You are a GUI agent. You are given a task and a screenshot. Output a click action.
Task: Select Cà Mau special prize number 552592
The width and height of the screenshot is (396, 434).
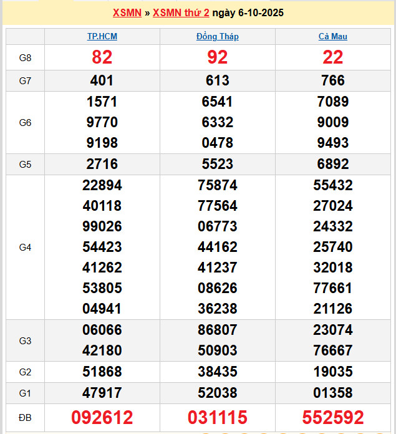[332, 417]
